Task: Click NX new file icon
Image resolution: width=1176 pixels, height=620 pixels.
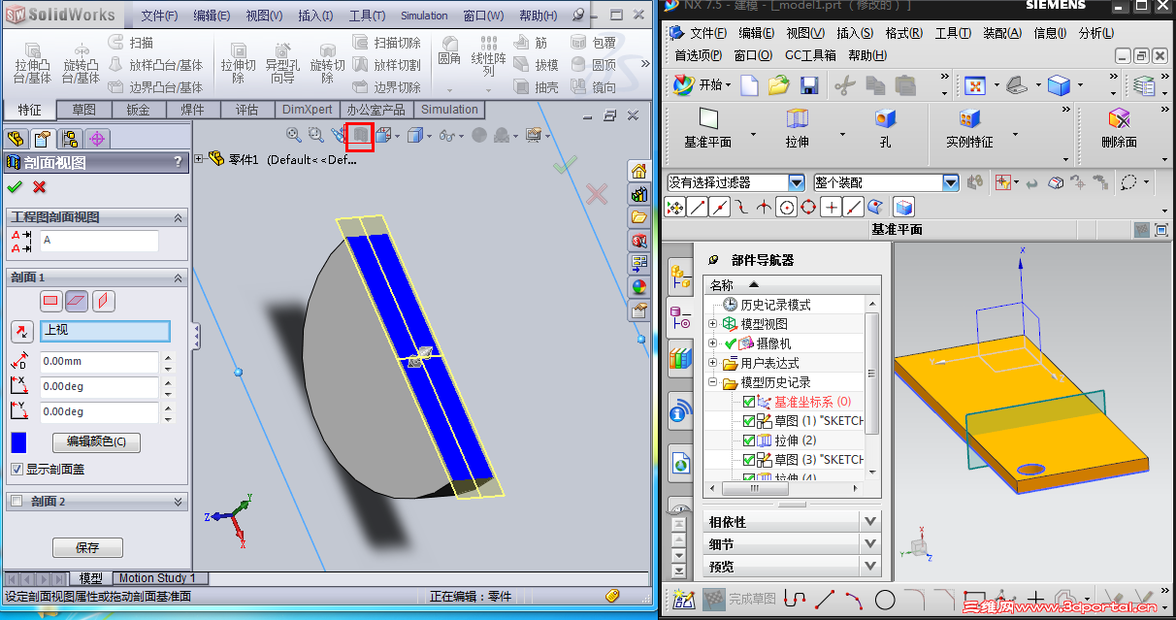Action: tap(749, 85)
